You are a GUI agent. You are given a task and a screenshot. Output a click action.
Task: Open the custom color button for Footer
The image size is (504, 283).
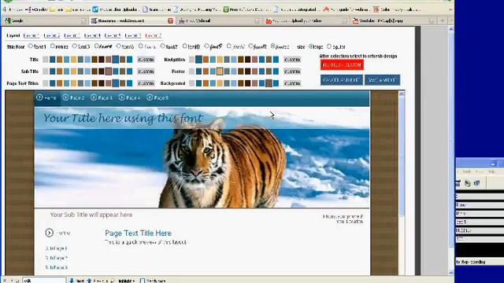click(292, 72)
